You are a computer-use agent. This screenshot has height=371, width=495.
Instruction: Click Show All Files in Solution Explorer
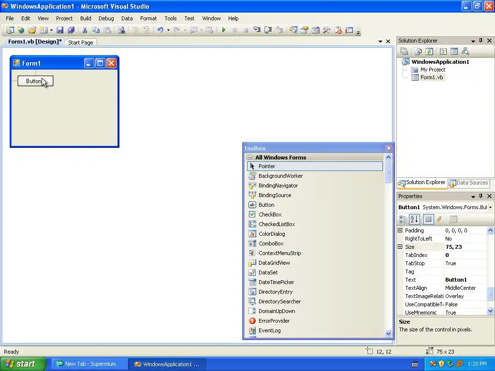click(418, 51)
